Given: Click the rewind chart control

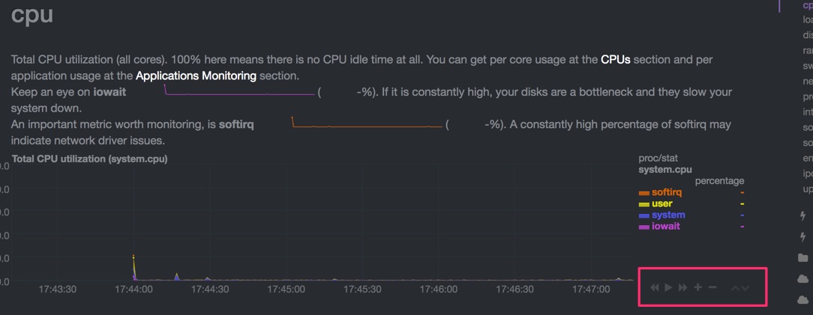Looking at the screenshot, I should pos(654,287).
